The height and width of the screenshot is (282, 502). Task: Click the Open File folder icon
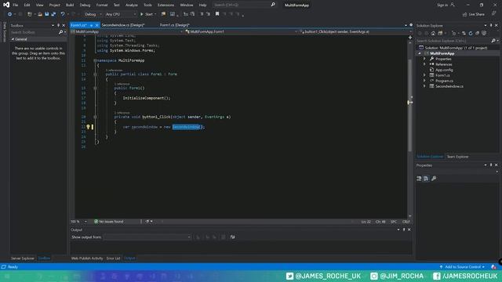[x=40, y=14]
